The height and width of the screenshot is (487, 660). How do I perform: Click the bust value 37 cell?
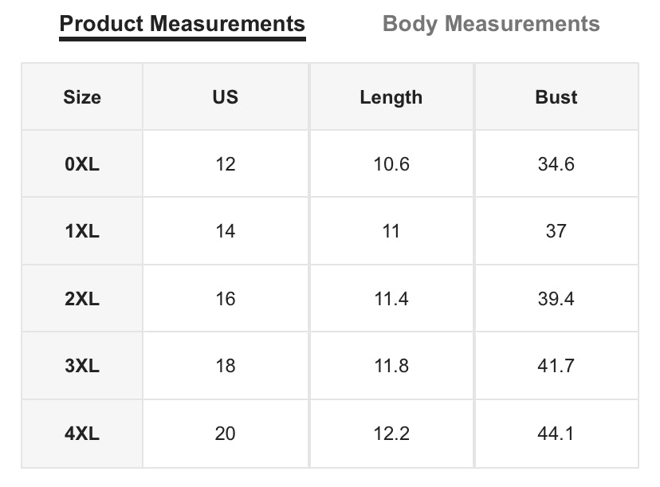(556, 231)
